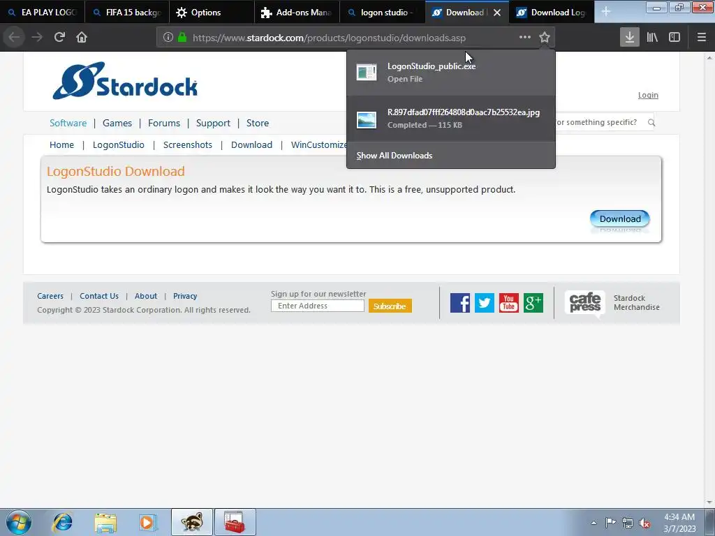This screenshot has height=536, width=715.
Task: Open the Careers footer link
Action: (x=50, y=296)
